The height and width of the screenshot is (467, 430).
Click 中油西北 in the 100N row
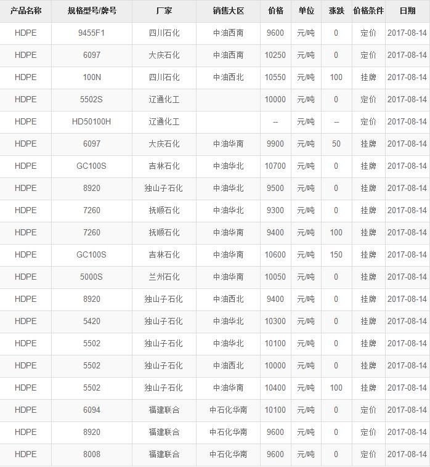click(229, 78)
